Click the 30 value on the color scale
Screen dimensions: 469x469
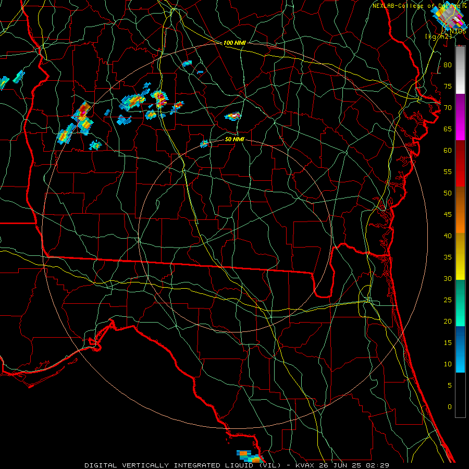(448, 278)
